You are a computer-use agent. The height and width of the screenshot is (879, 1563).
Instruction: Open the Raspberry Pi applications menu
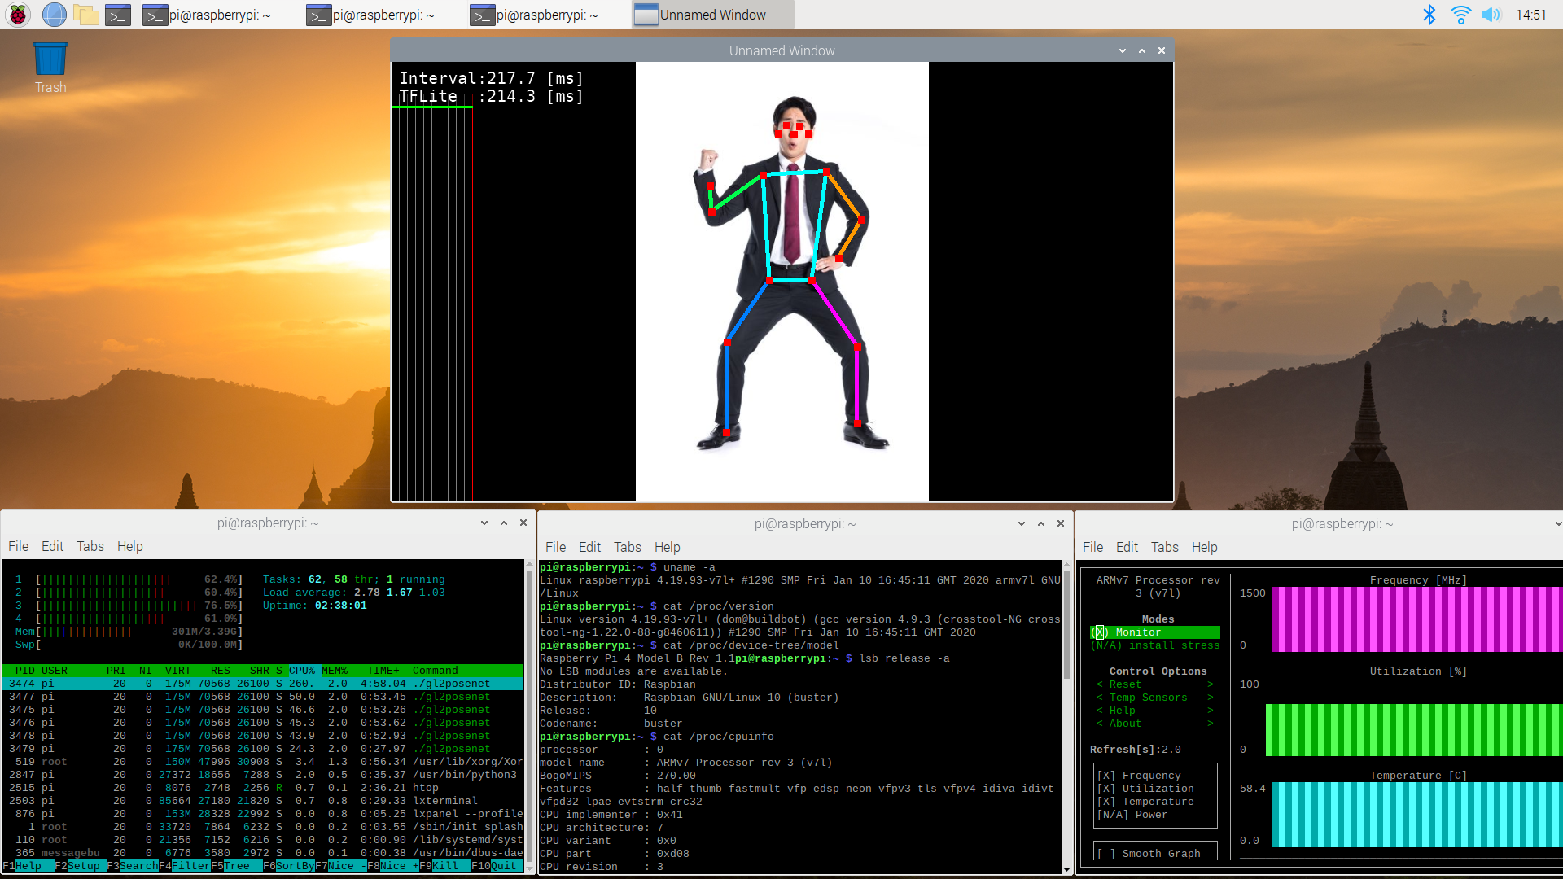pyautogui.click(x=17, y=14)
